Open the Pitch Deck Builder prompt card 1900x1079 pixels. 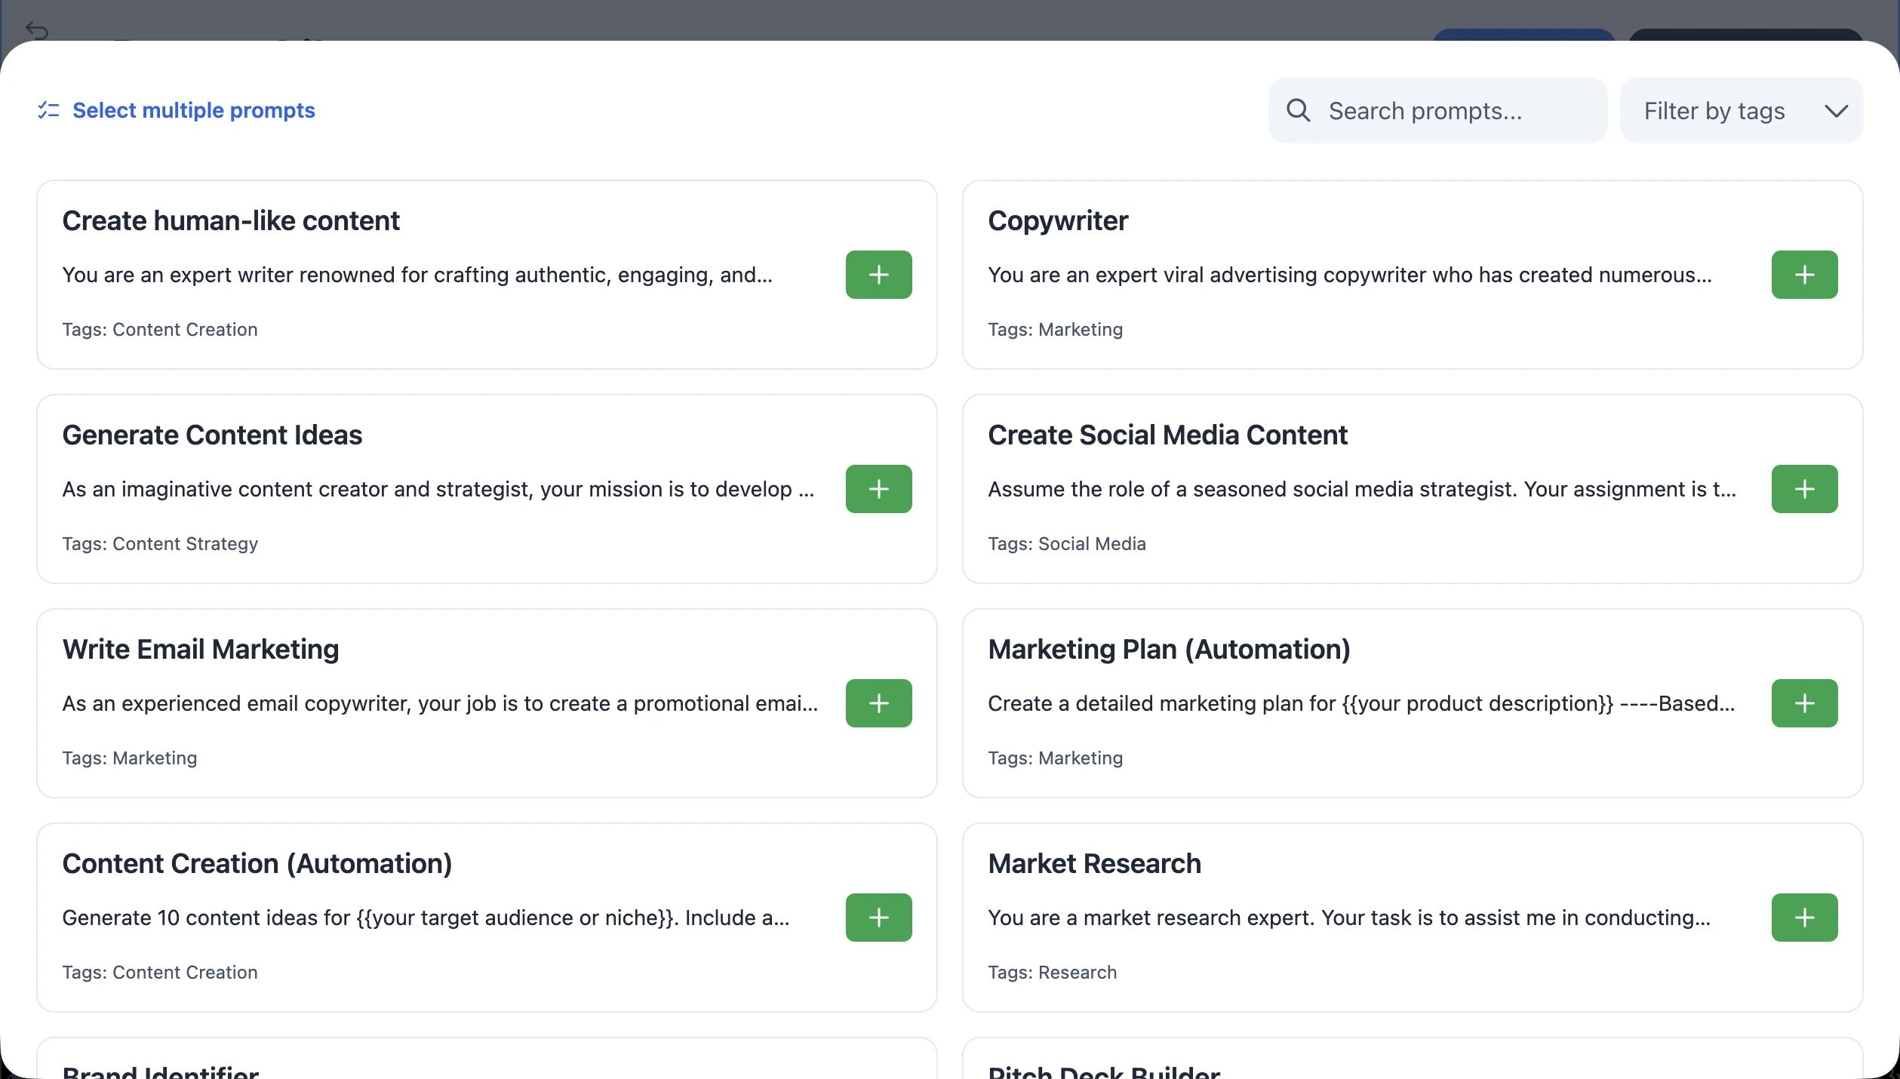(1413, 1058)
